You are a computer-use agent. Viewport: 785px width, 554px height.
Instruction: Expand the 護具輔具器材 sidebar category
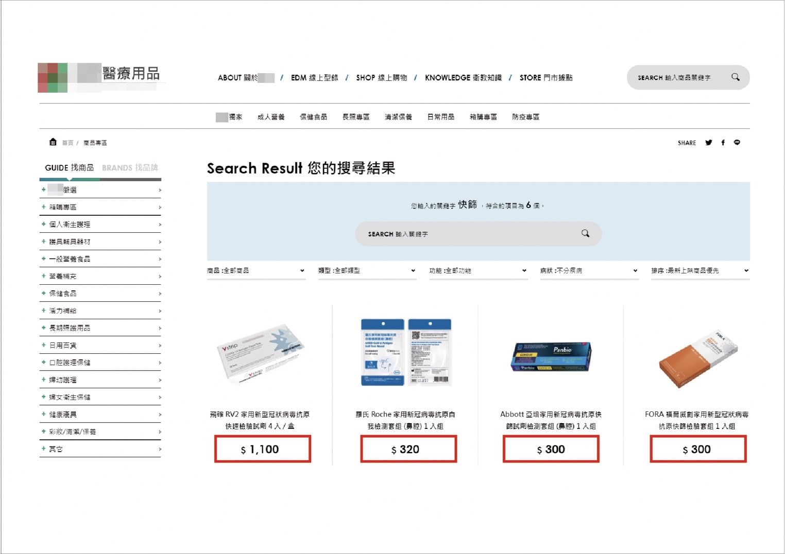[100, 241]
